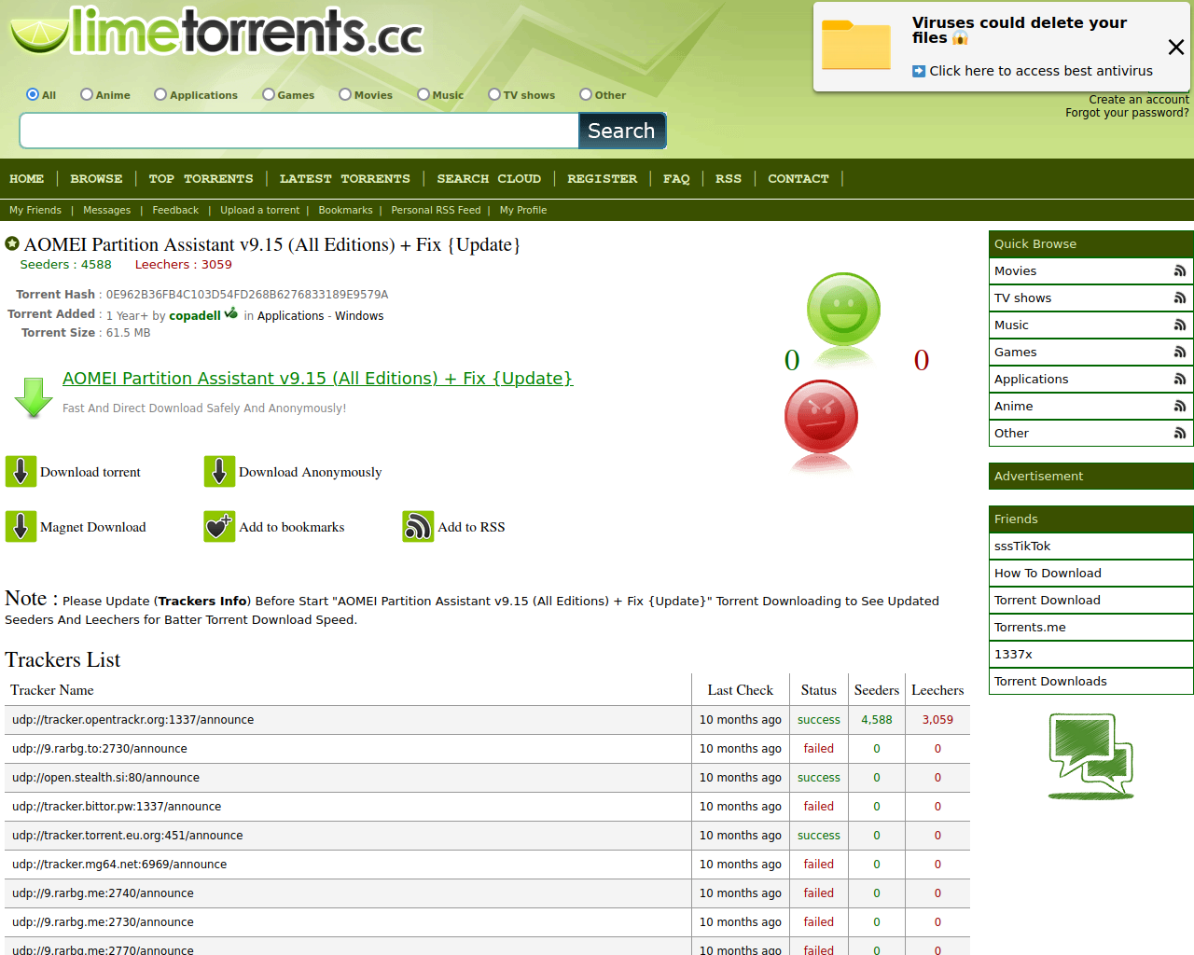
Task: Click the Add to bookmarks heart icon
Action: [219, 527]
